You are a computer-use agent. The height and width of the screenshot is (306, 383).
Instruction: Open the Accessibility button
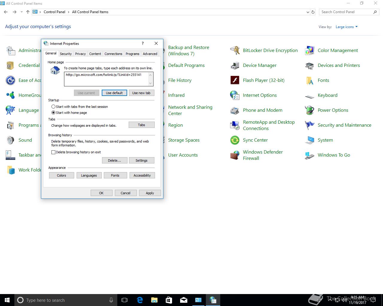142,175
